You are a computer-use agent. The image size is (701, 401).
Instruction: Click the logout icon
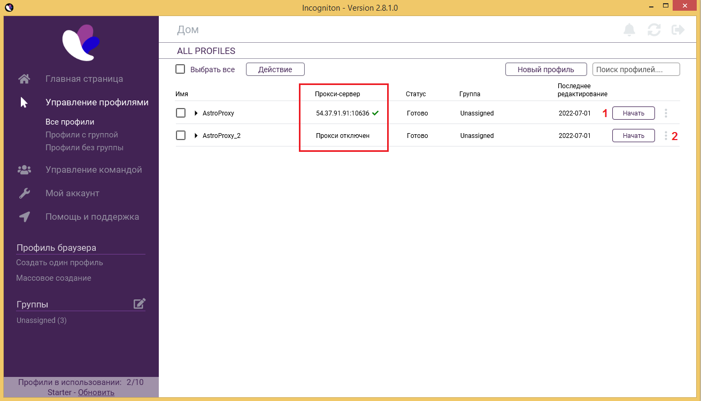click(x=678, y=30)
